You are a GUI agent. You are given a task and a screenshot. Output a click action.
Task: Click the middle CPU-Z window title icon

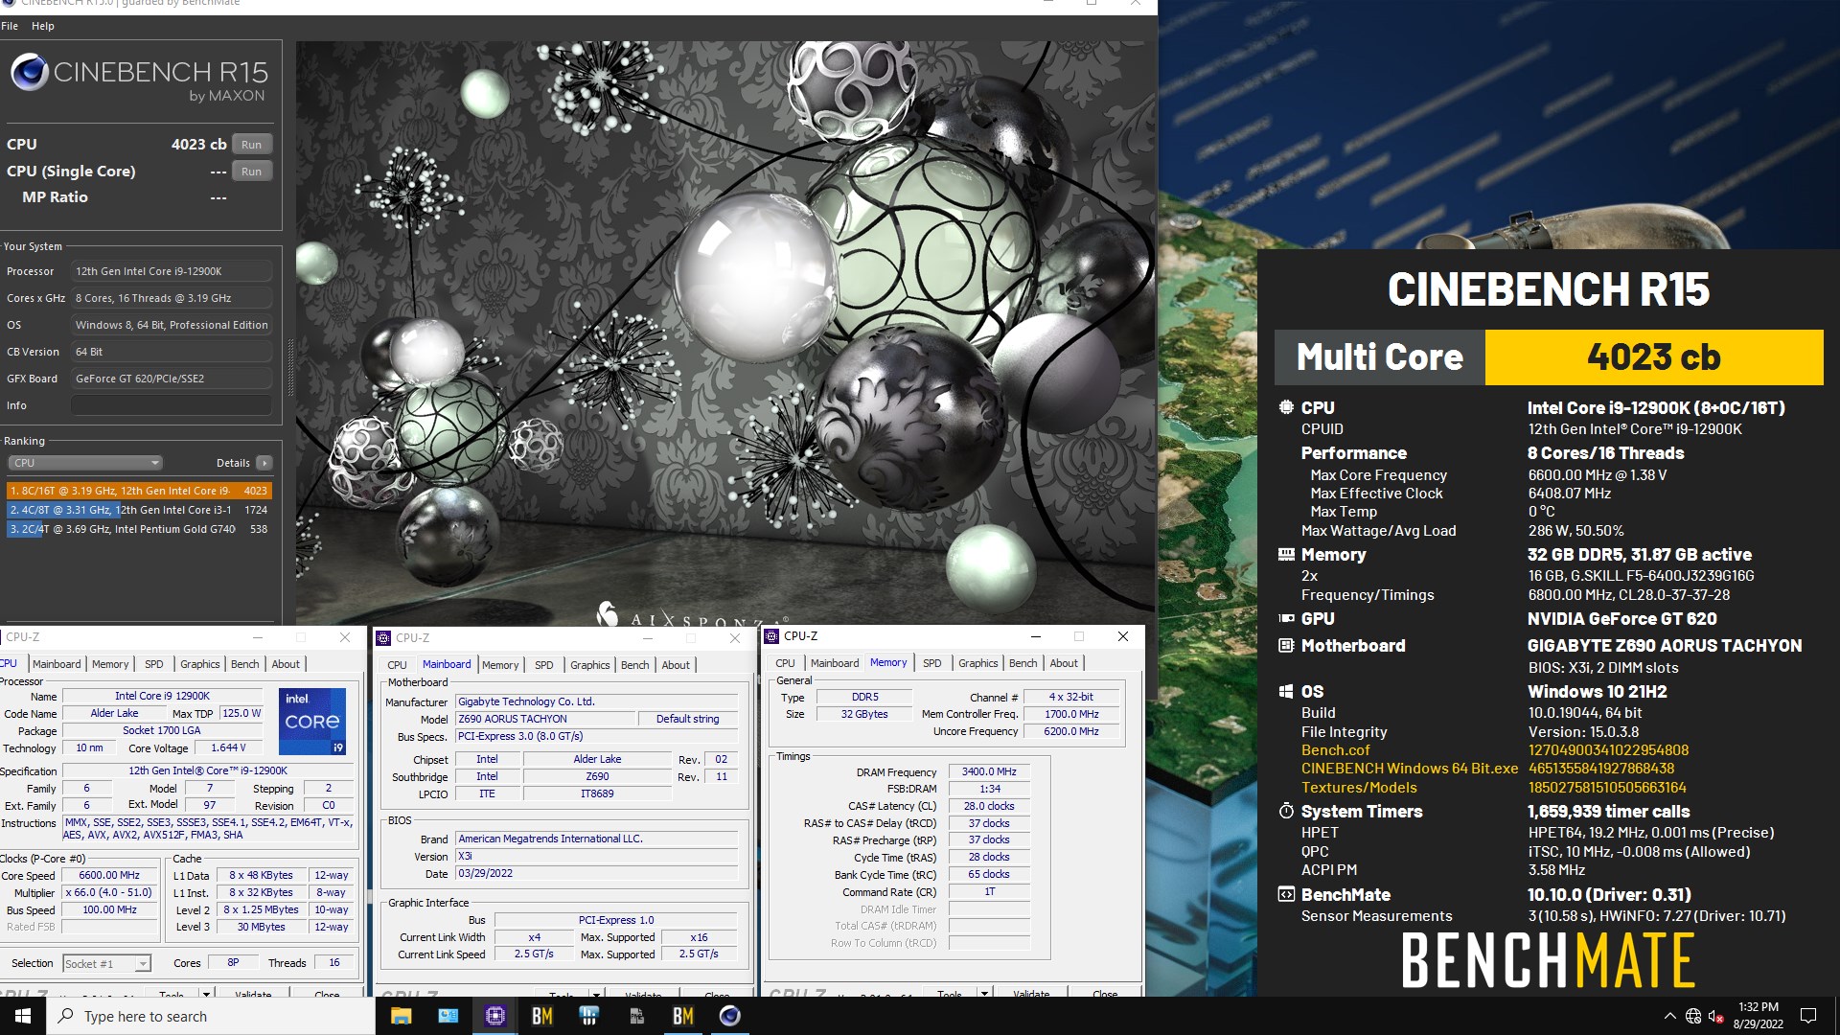pos(384,637)
